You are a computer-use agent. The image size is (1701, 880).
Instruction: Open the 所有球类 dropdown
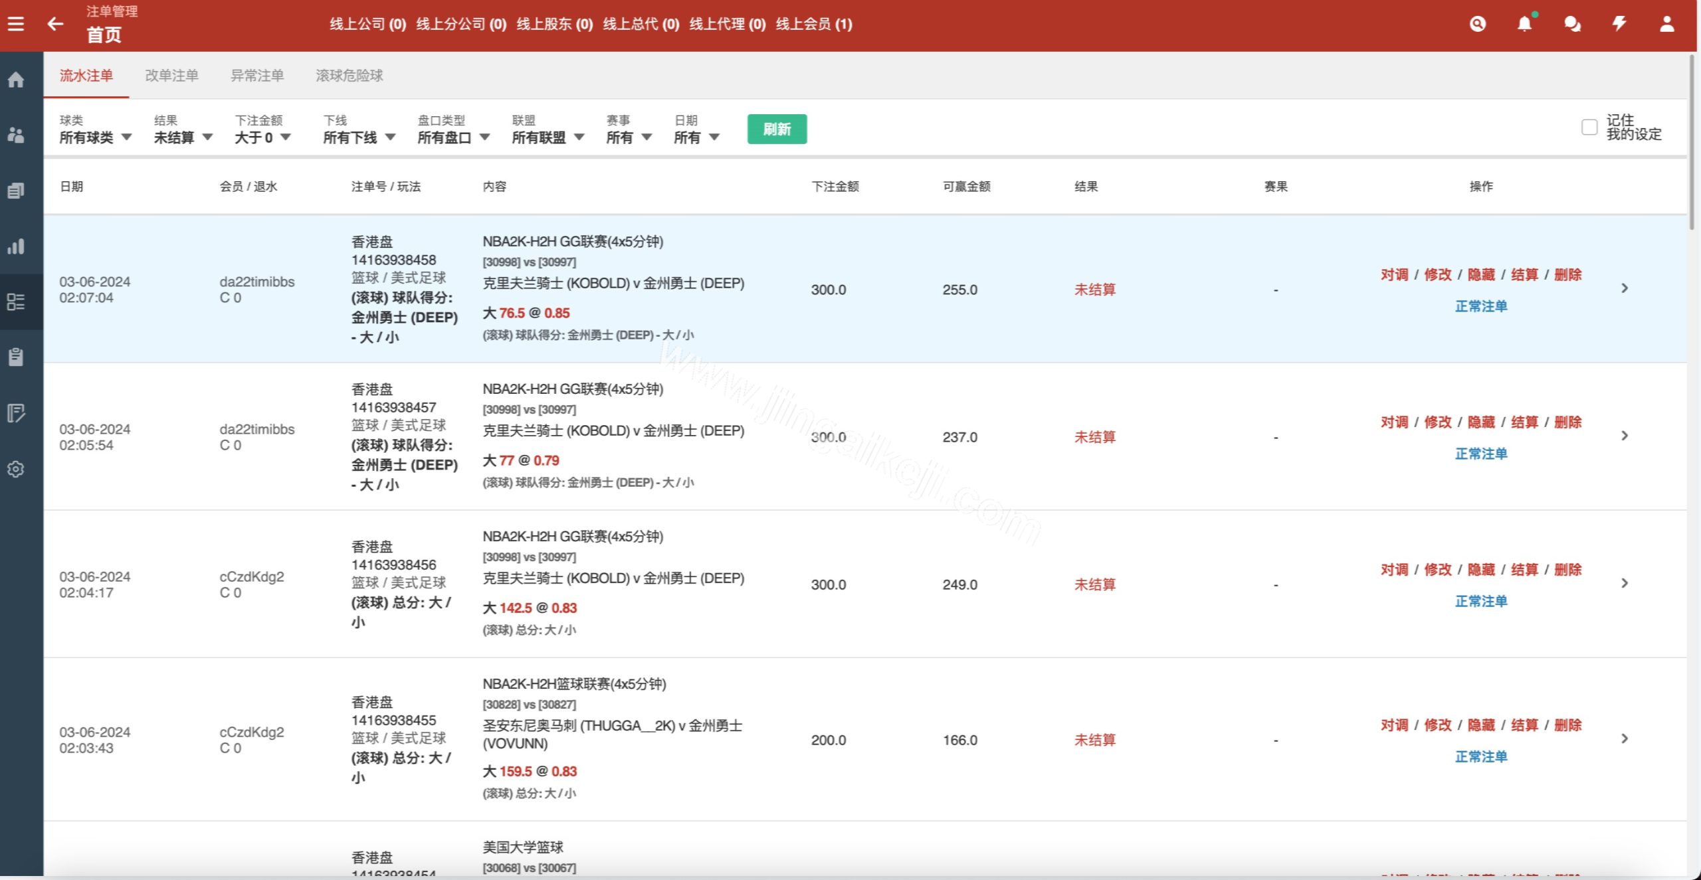pyautogui.click(x=93, y=137)
